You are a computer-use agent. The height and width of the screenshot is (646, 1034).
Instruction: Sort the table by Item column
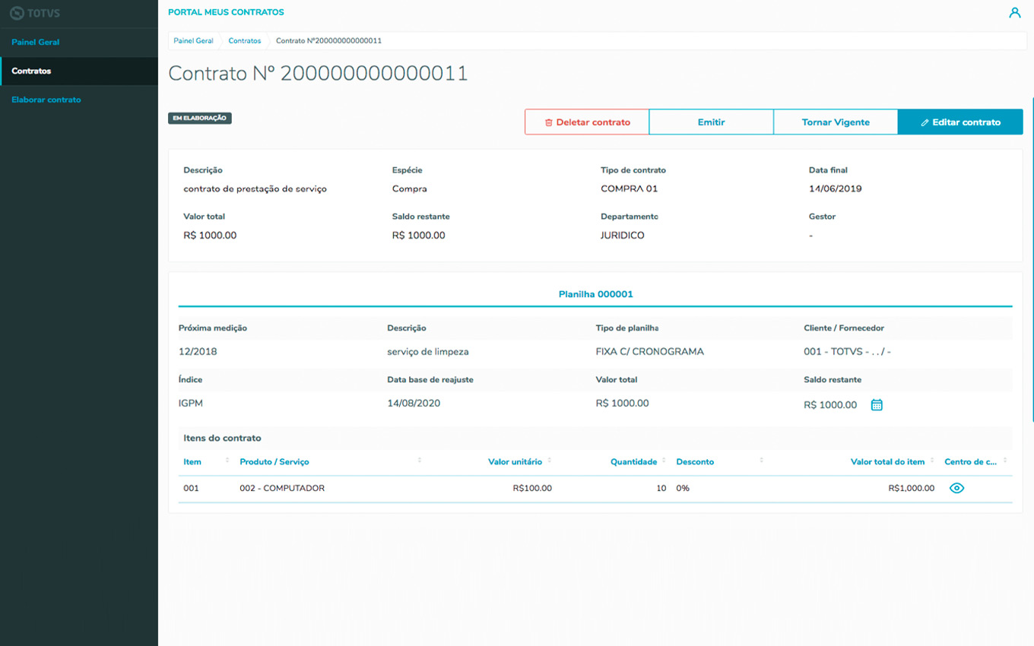pos(227,461)
